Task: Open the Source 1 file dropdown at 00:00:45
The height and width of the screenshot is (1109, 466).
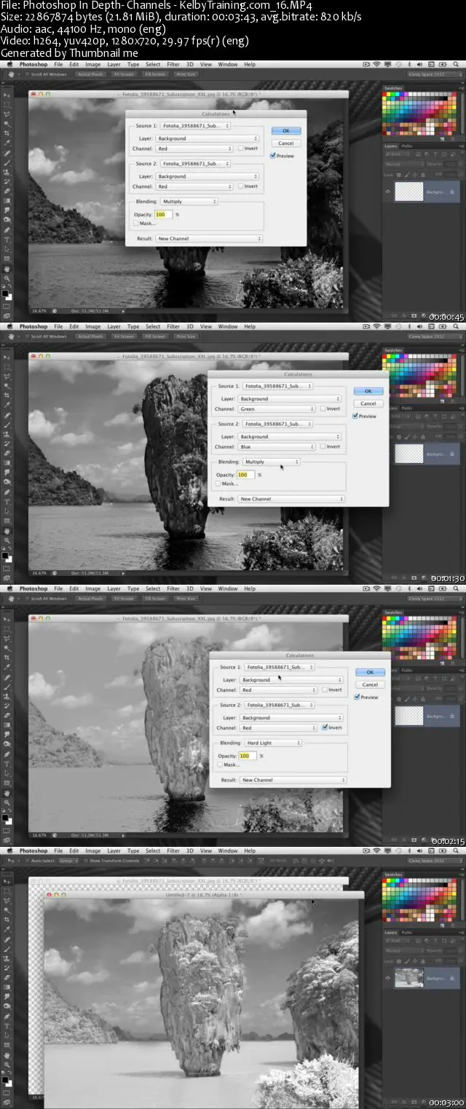Action: tap(195, 125)
